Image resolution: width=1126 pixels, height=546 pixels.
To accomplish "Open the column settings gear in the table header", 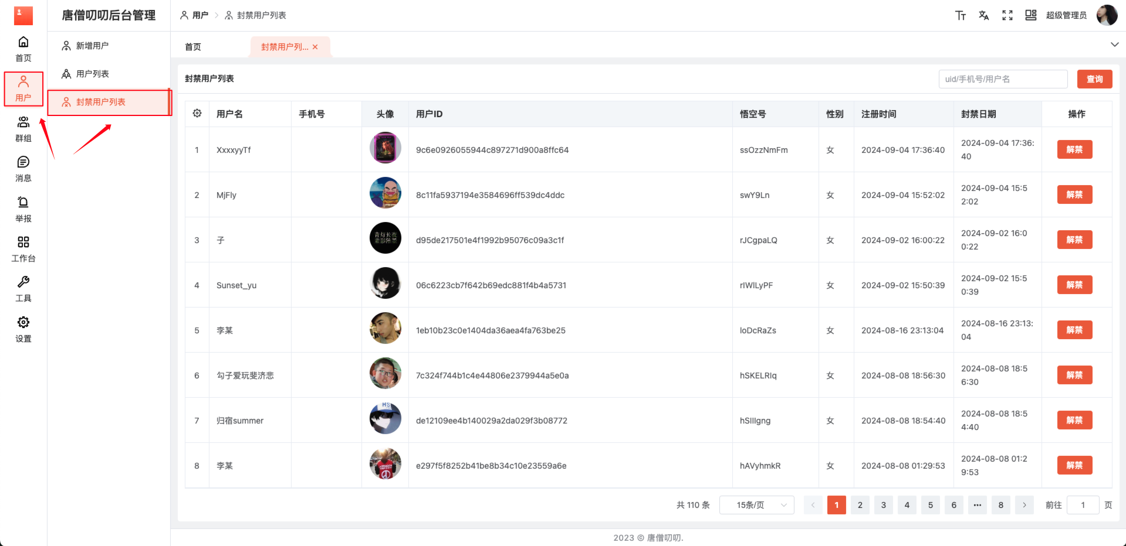I will tap(197, 114).
